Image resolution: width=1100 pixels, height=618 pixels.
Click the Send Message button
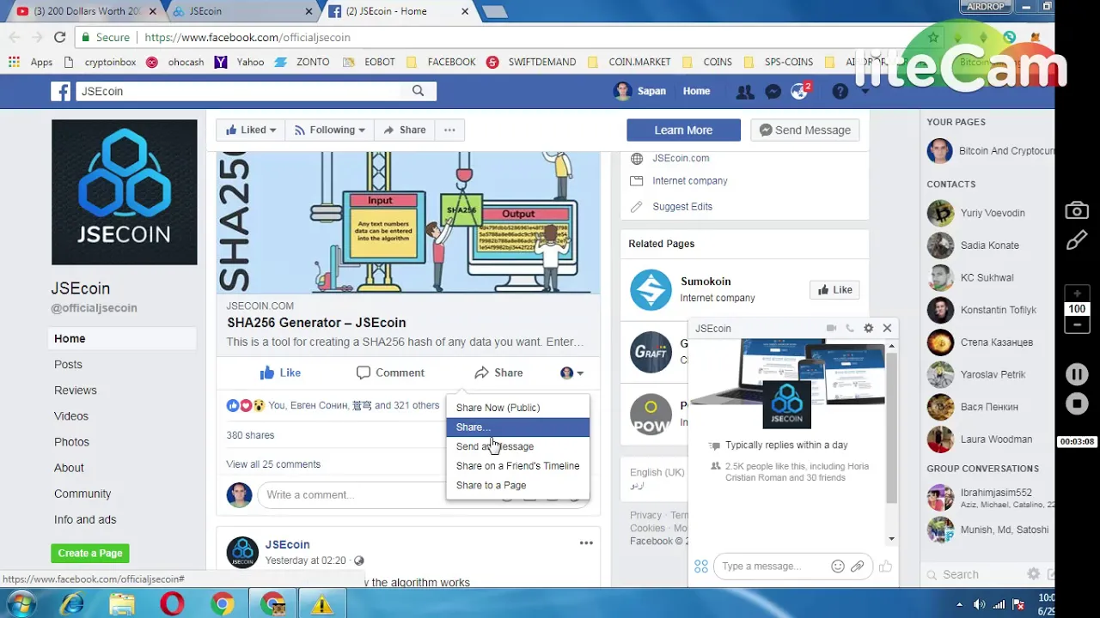coord(804,130)
